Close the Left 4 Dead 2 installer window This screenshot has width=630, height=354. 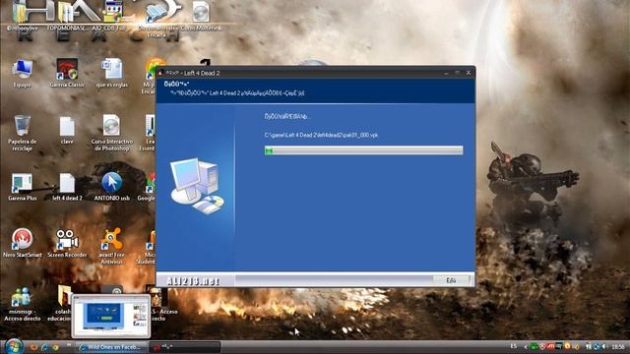[x=469, y=73]
